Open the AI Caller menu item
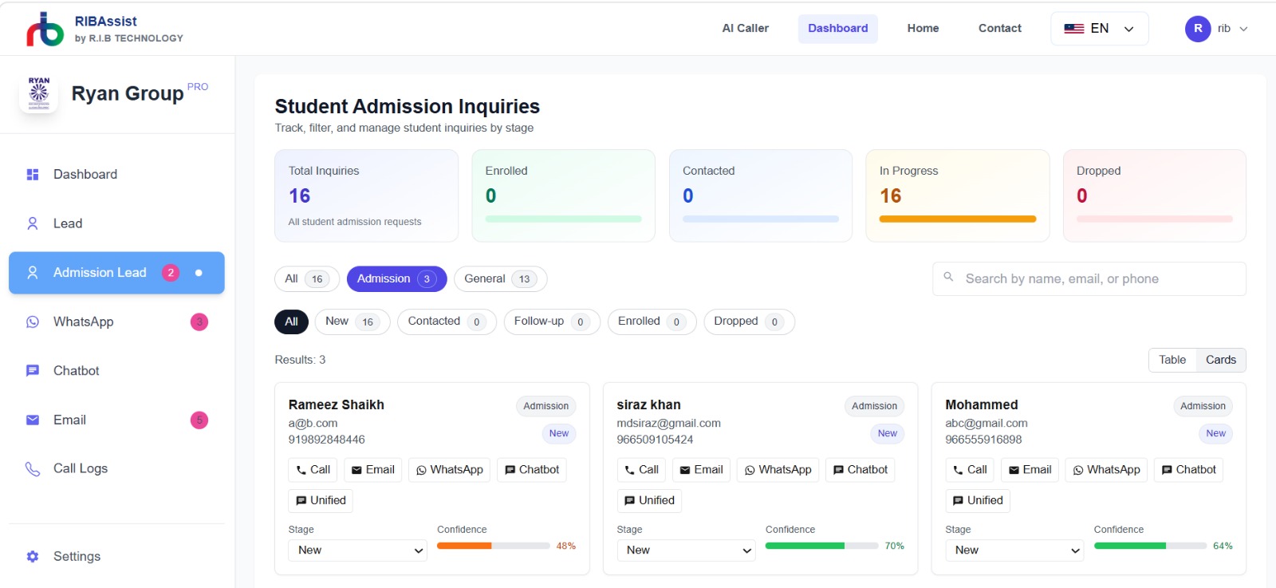 coord(745,29)
